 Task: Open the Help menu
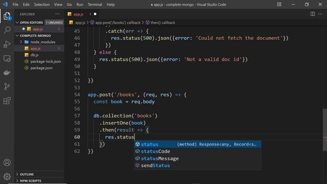[111, 5]
